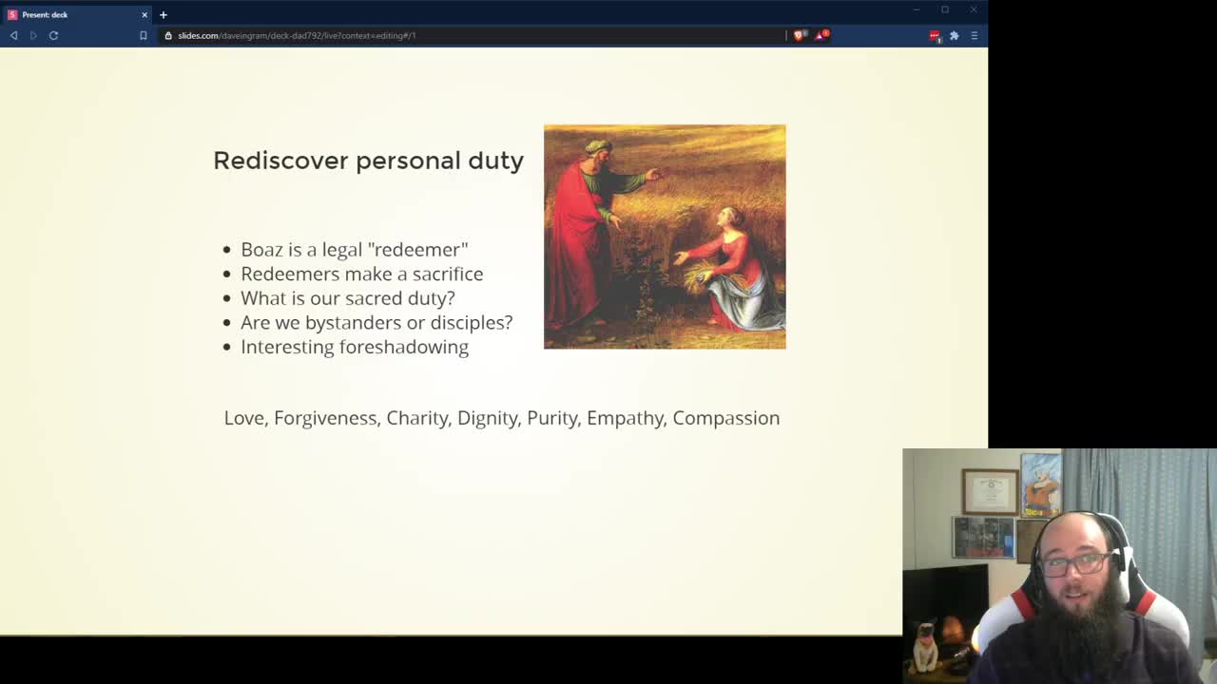1217x684 pixels.
Task: Open the extensions puzzle icon
Action: click(955, 35)
